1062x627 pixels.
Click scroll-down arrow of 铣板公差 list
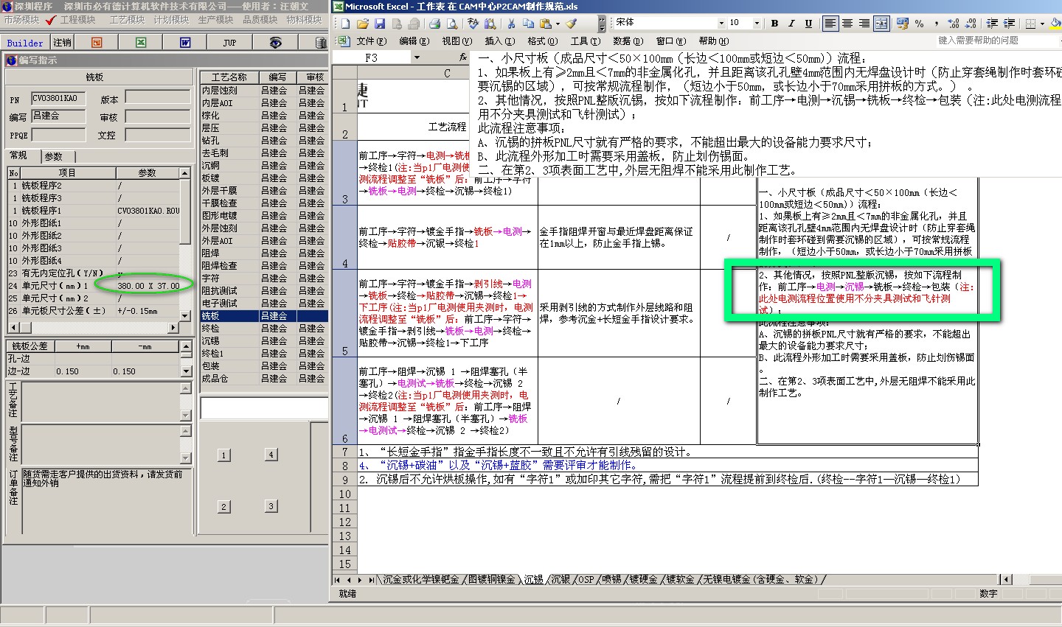pos(186,371)
